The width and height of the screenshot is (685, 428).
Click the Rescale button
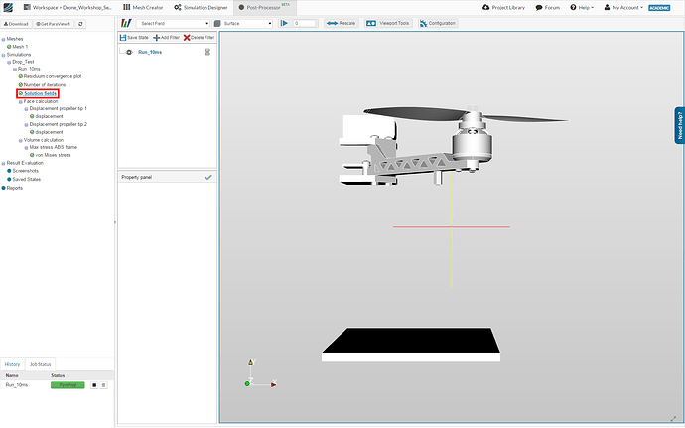tap(342, 22)
